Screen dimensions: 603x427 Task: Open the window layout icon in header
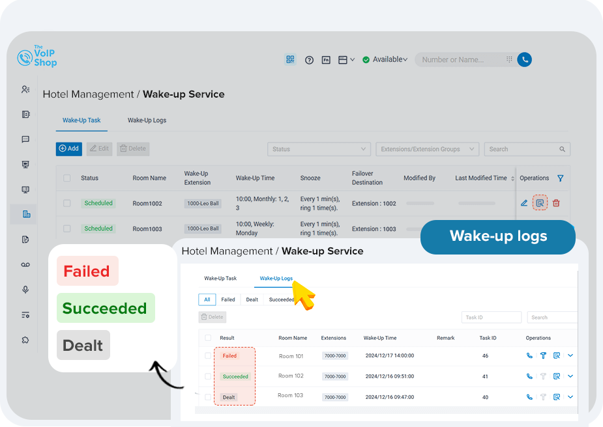pos(343,60)
